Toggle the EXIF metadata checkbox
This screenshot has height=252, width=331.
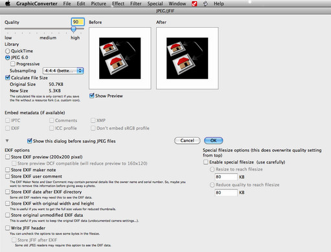8,128
